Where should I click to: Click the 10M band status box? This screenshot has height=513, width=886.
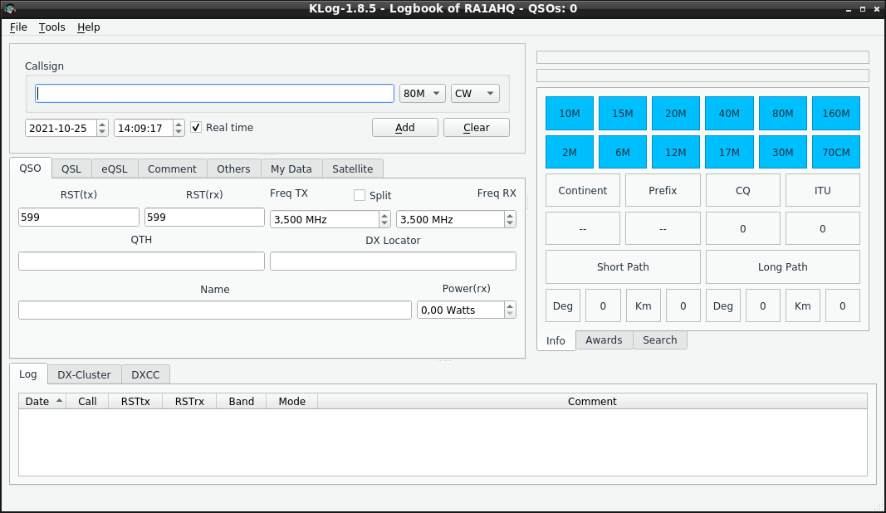click(570, 113)
